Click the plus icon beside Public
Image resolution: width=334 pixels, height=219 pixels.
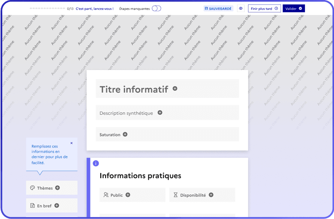[128, 195]
